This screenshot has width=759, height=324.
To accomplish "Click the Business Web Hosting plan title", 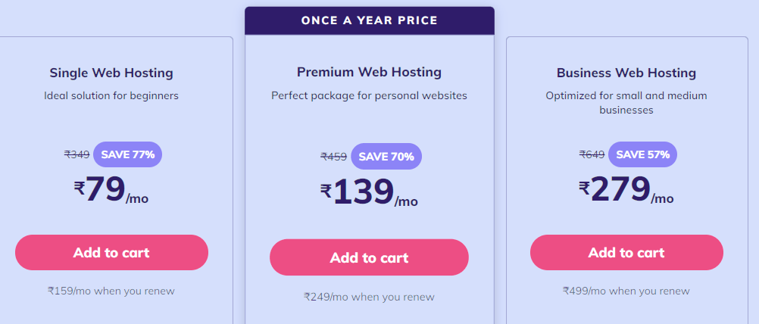I will (626, 73).
